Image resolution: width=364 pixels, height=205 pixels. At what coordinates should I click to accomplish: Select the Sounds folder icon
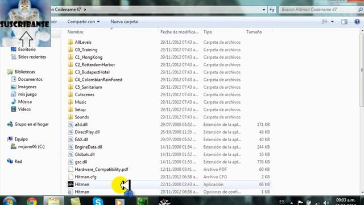click(71, 117)
